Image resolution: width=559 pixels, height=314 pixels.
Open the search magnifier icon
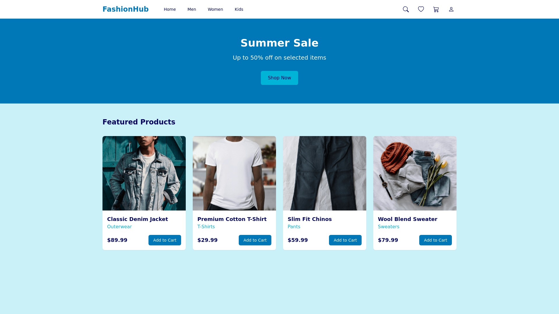tap(406, 9)
